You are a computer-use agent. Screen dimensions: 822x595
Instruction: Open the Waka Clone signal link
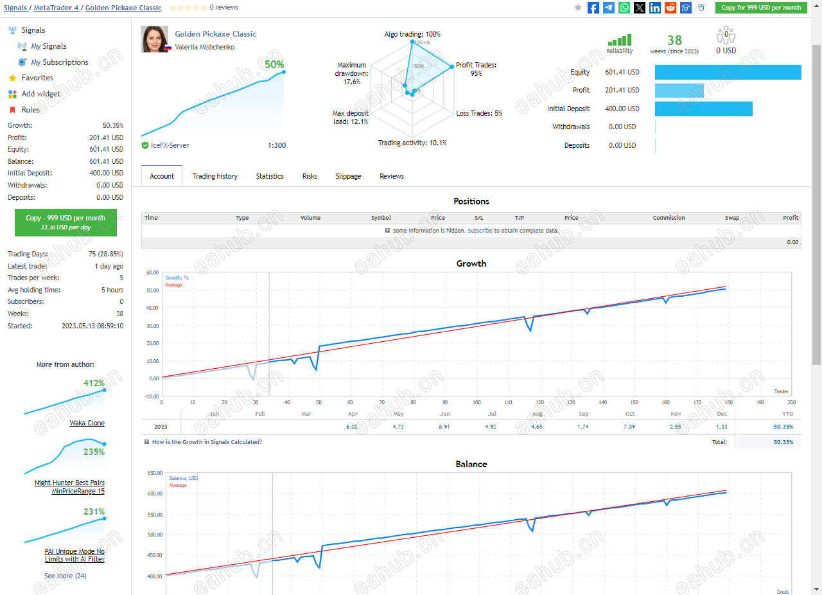point(87,423)
